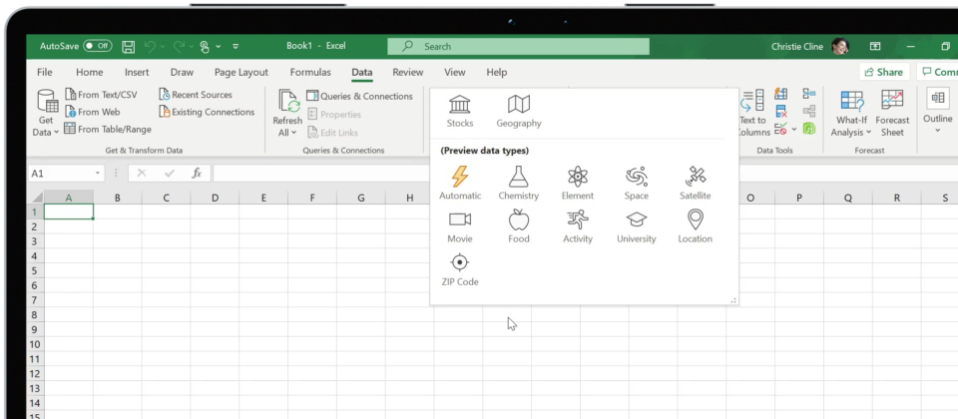Choose the Food data type
Image resolution: width=958 pixels, height=419 pixels.
519,226
